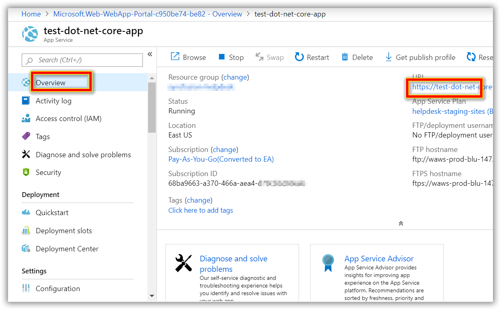This screenshot has width=501, height=310.
Task: Download via Get publish profile
Action: 420,57
